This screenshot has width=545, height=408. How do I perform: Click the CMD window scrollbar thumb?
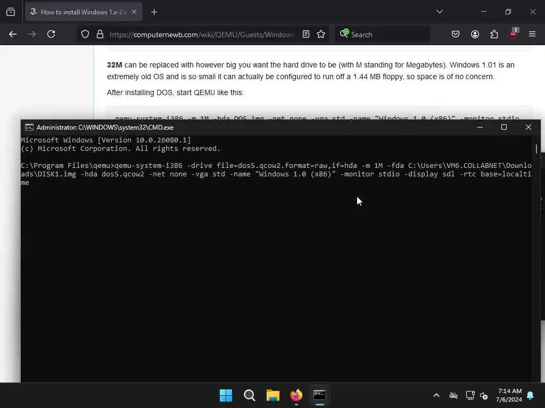click(536, 149)
